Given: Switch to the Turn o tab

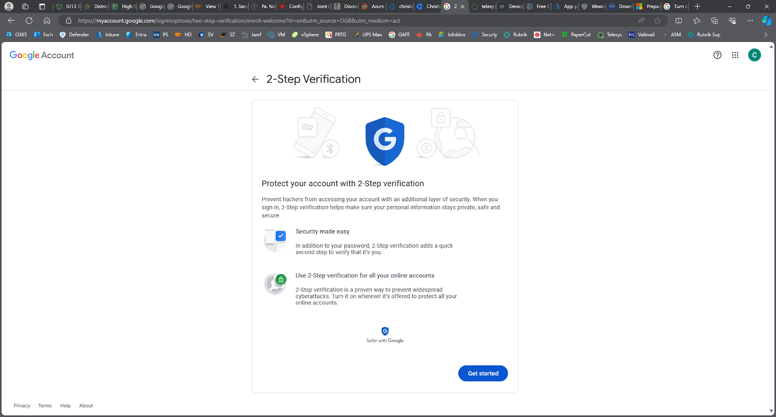Looking at the screenshot, I should [x=676, y=6].
